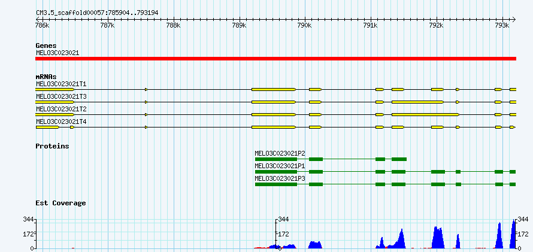The height and width of the screenshot is (252, 533).
Task: Select the 789k ruler tick label
Action: [x=240, y=26]
